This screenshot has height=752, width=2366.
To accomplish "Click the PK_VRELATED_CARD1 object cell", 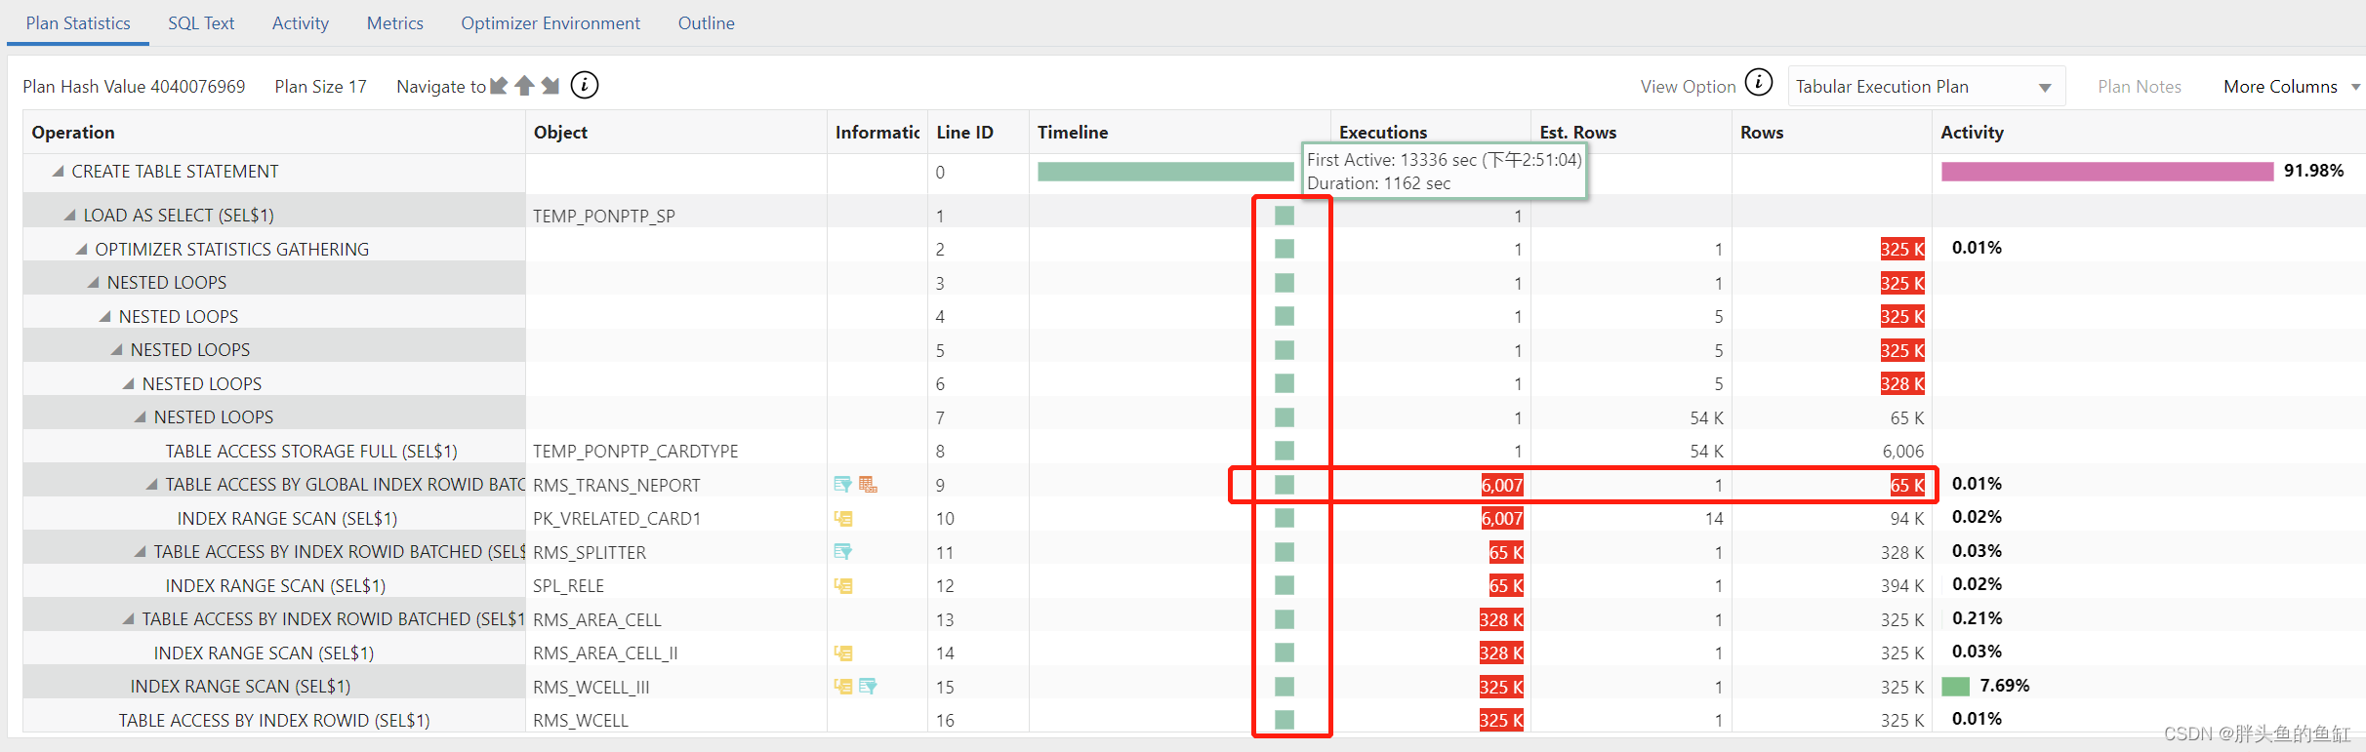I will click(617, 519).
